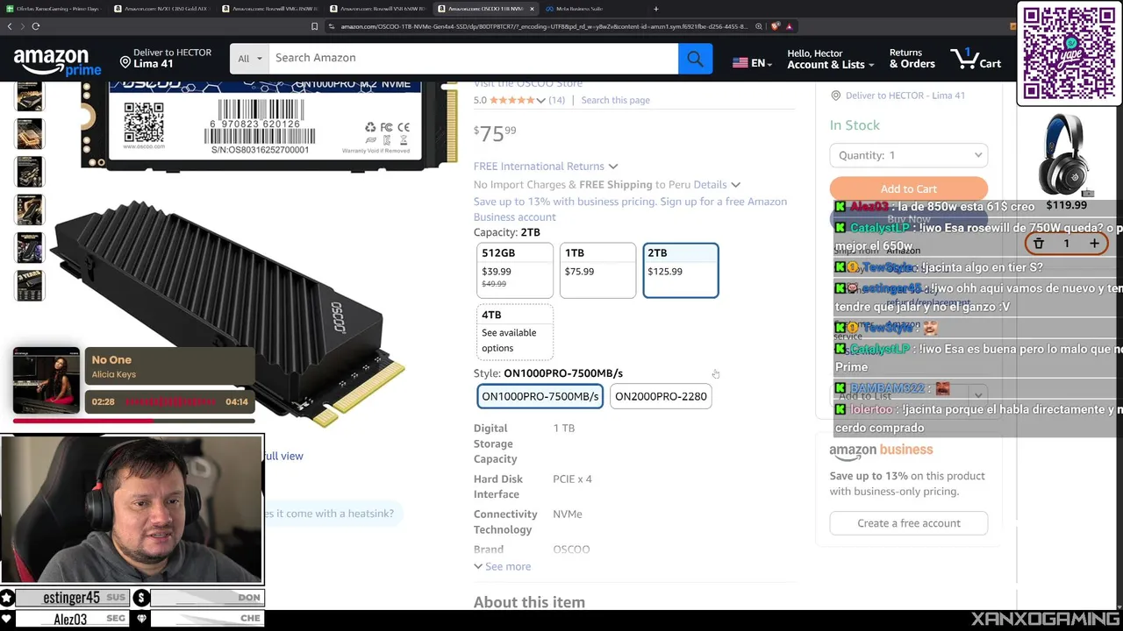Select the ON2000PRO-2280 style

point(661,396)
